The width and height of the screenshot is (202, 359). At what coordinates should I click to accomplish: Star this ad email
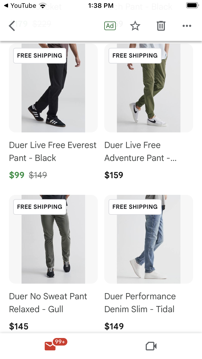(x=135, y=26)
